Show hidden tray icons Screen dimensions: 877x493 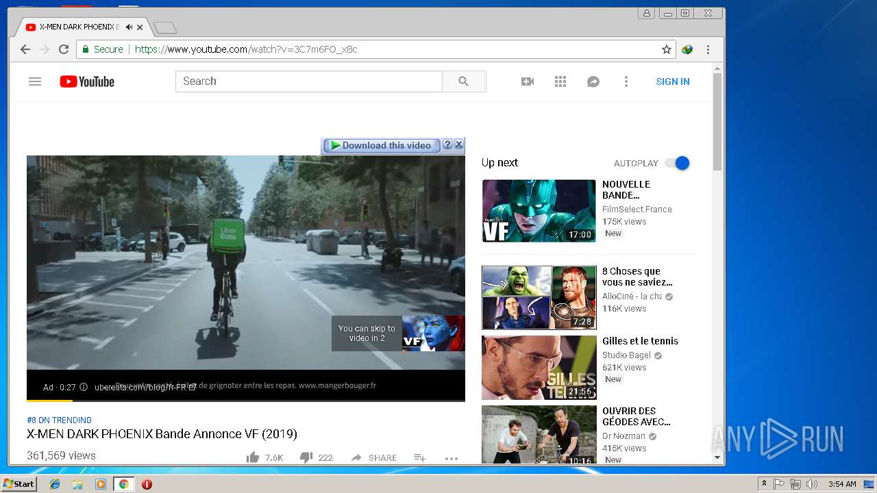point(764,484)
